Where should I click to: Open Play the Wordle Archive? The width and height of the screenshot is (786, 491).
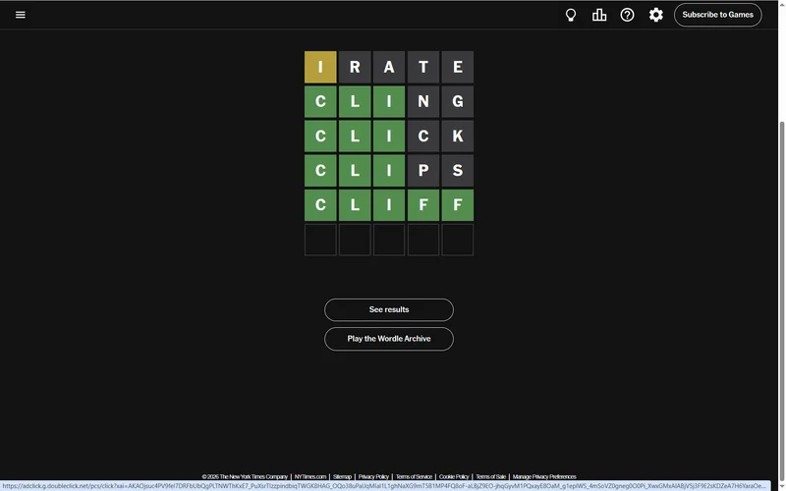[x=389, y=339]
